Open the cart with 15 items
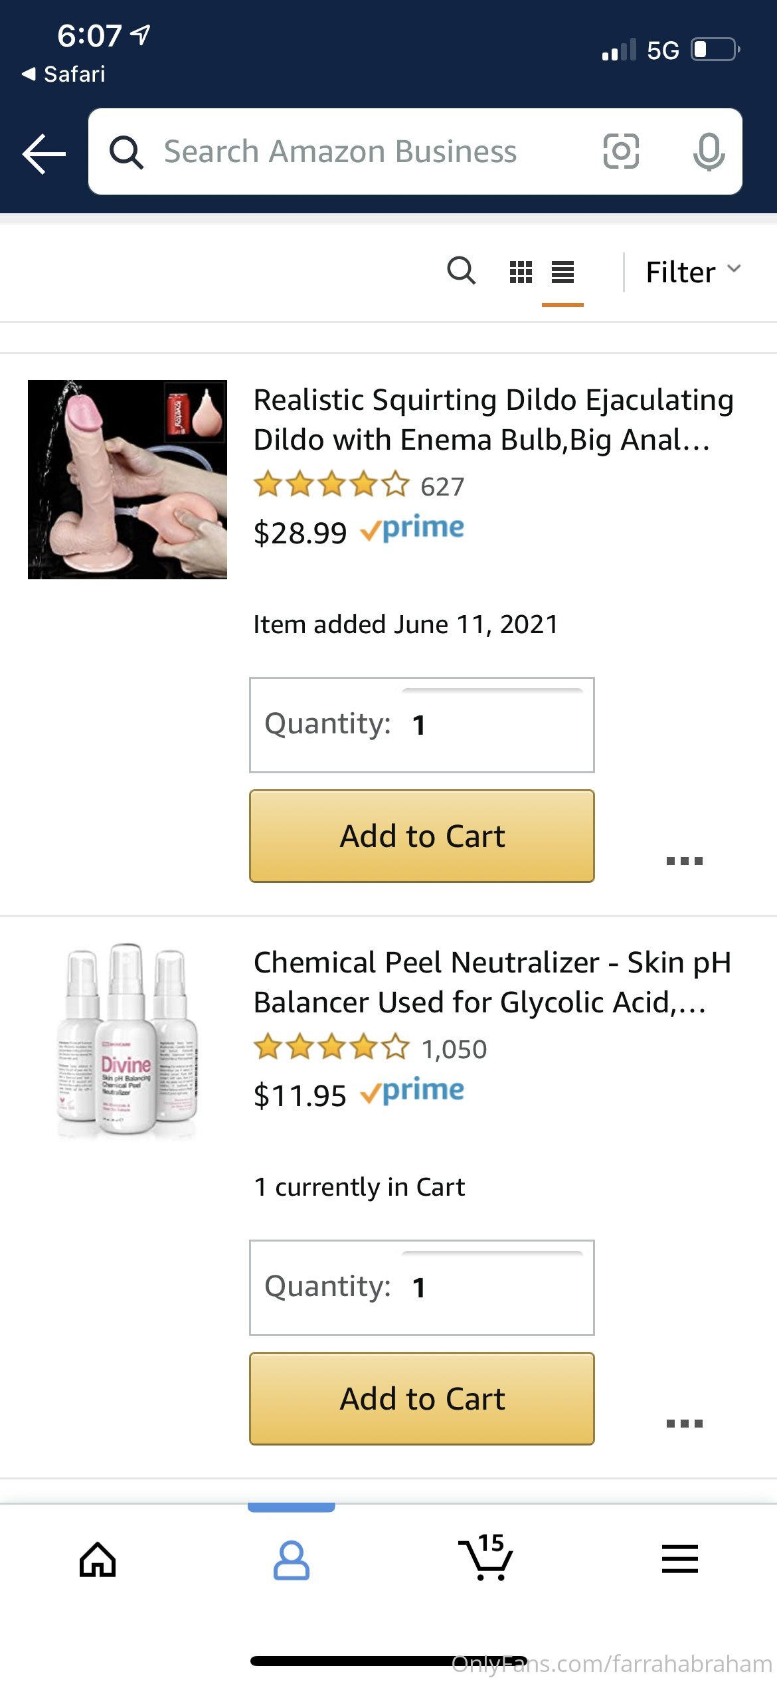This screenshot has width=777, height=1682. [x=485, y=1557]
